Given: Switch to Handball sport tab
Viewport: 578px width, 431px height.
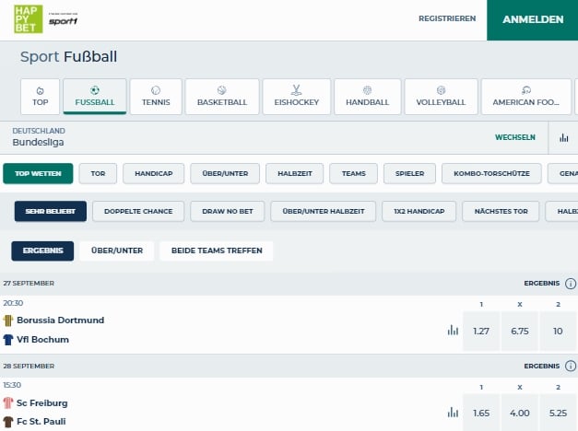Looking at the screenshot, I should click(x=368, y=97).
